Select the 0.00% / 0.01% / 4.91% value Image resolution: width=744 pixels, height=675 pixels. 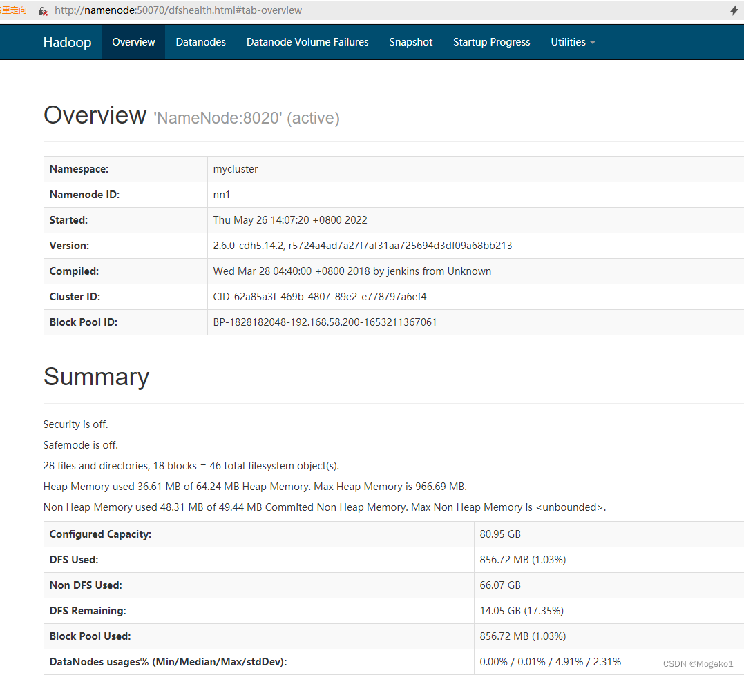(551, 662)
